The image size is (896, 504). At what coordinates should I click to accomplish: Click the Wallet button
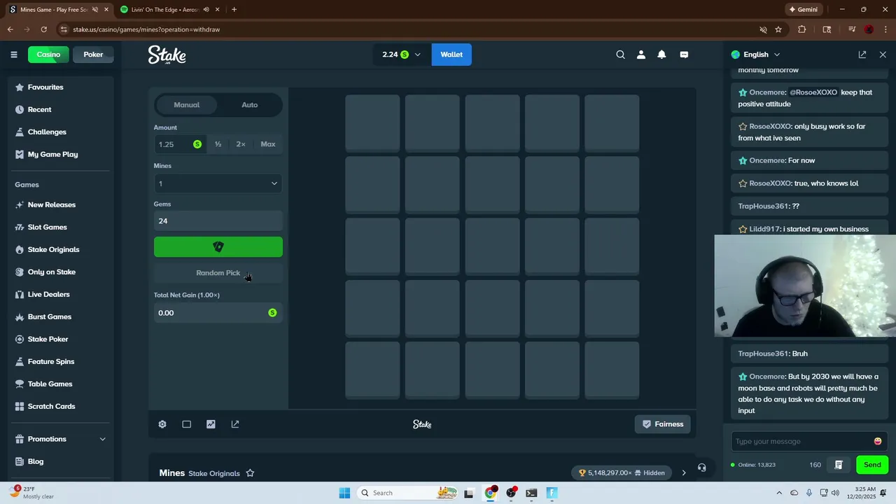[451, 55]
